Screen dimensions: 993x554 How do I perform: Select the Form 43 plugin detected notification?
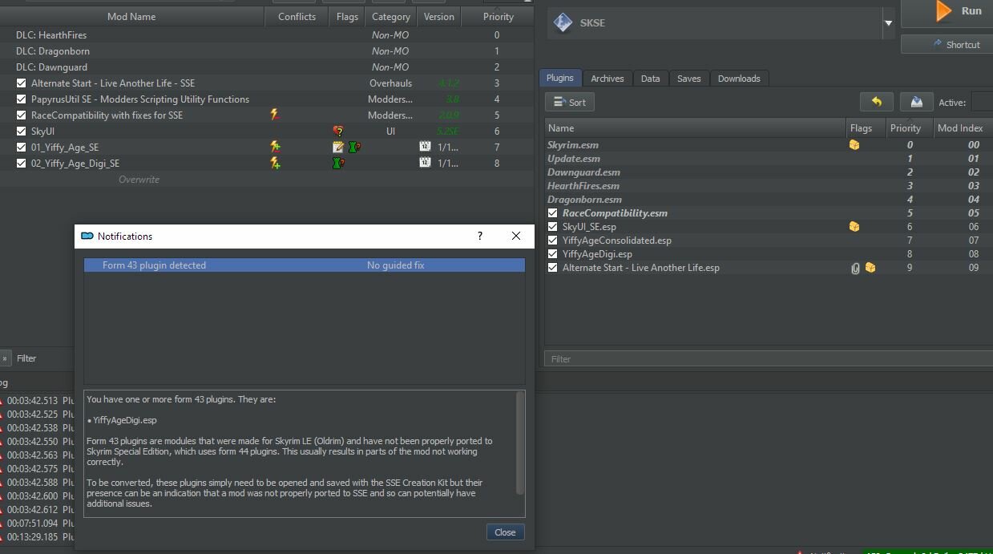(x=305, y=265)
